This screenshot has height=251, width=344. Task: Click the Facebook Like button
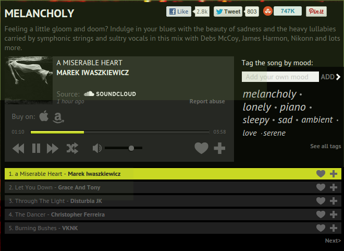tap(179, 11)
